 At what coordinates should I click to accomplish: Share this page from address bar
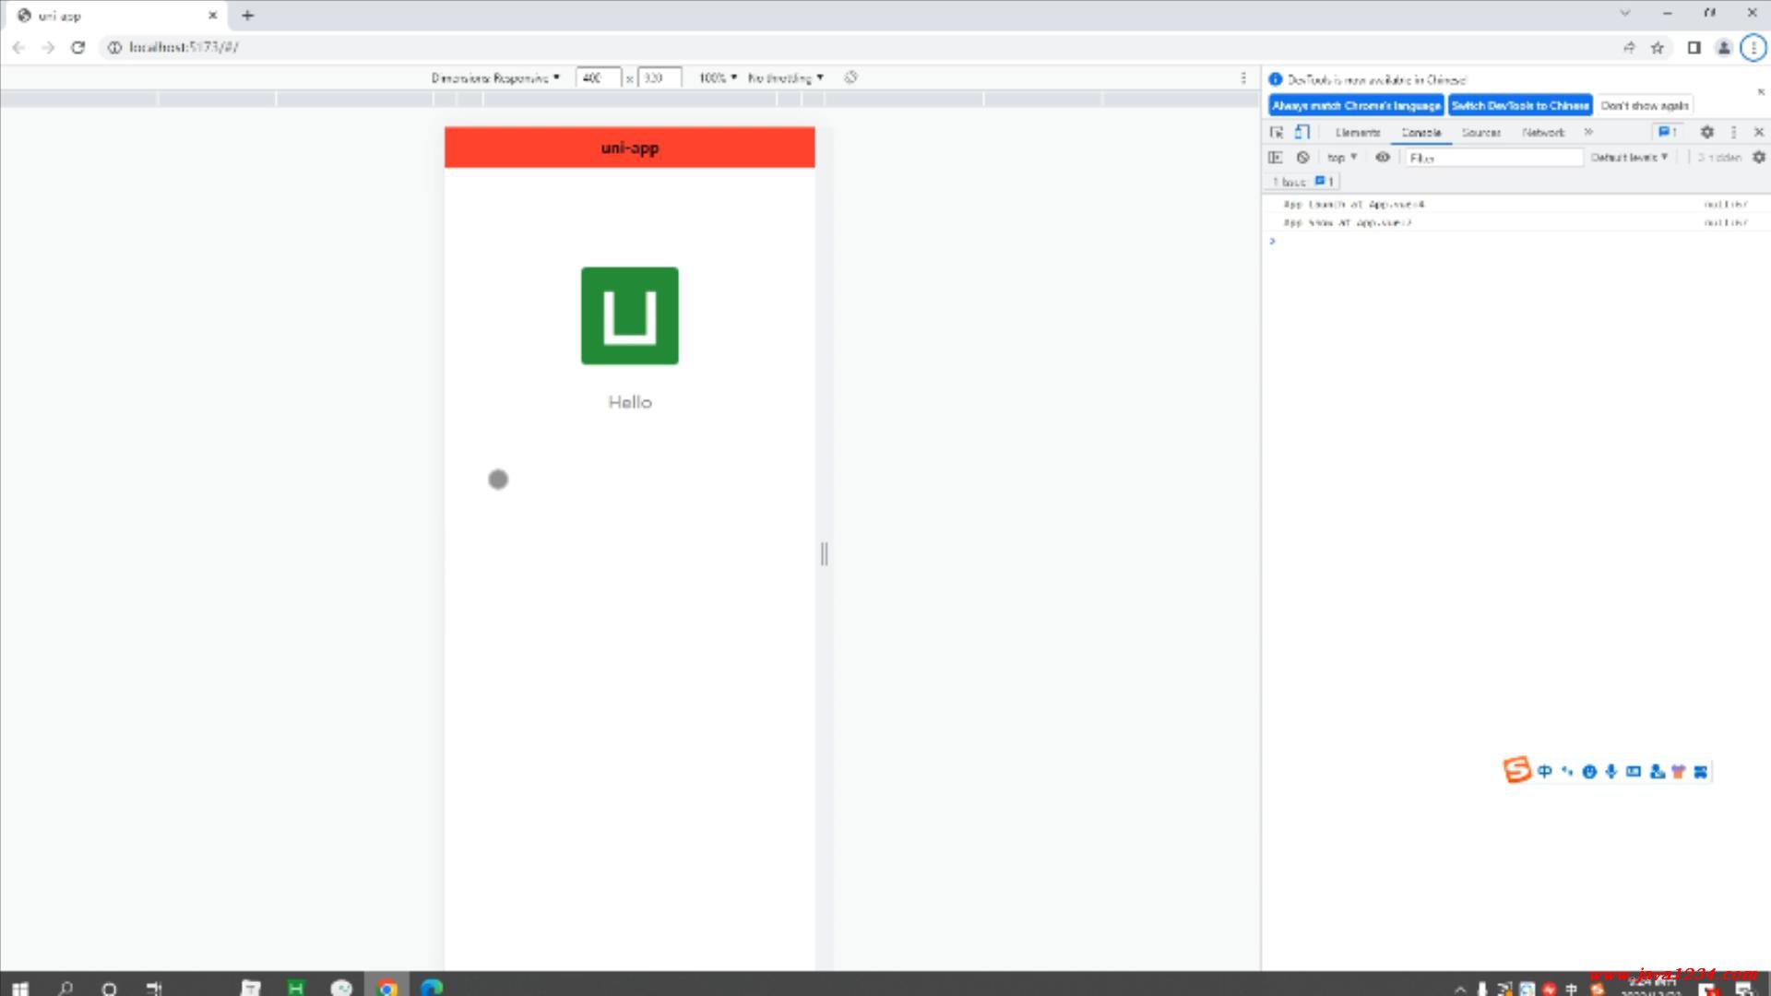(x=1629, y=47)
